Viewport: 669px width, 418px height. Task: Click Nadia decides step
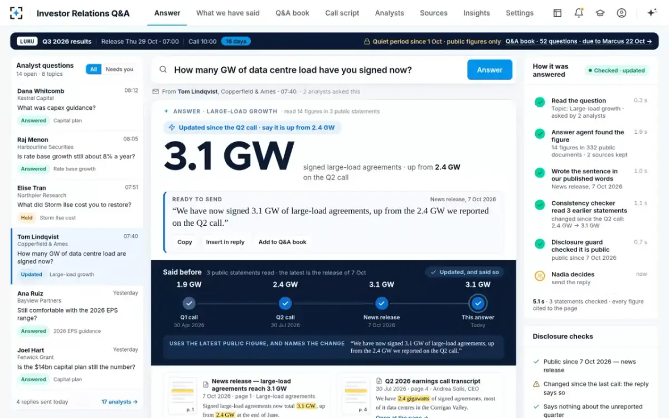click(x=591, y=278)
